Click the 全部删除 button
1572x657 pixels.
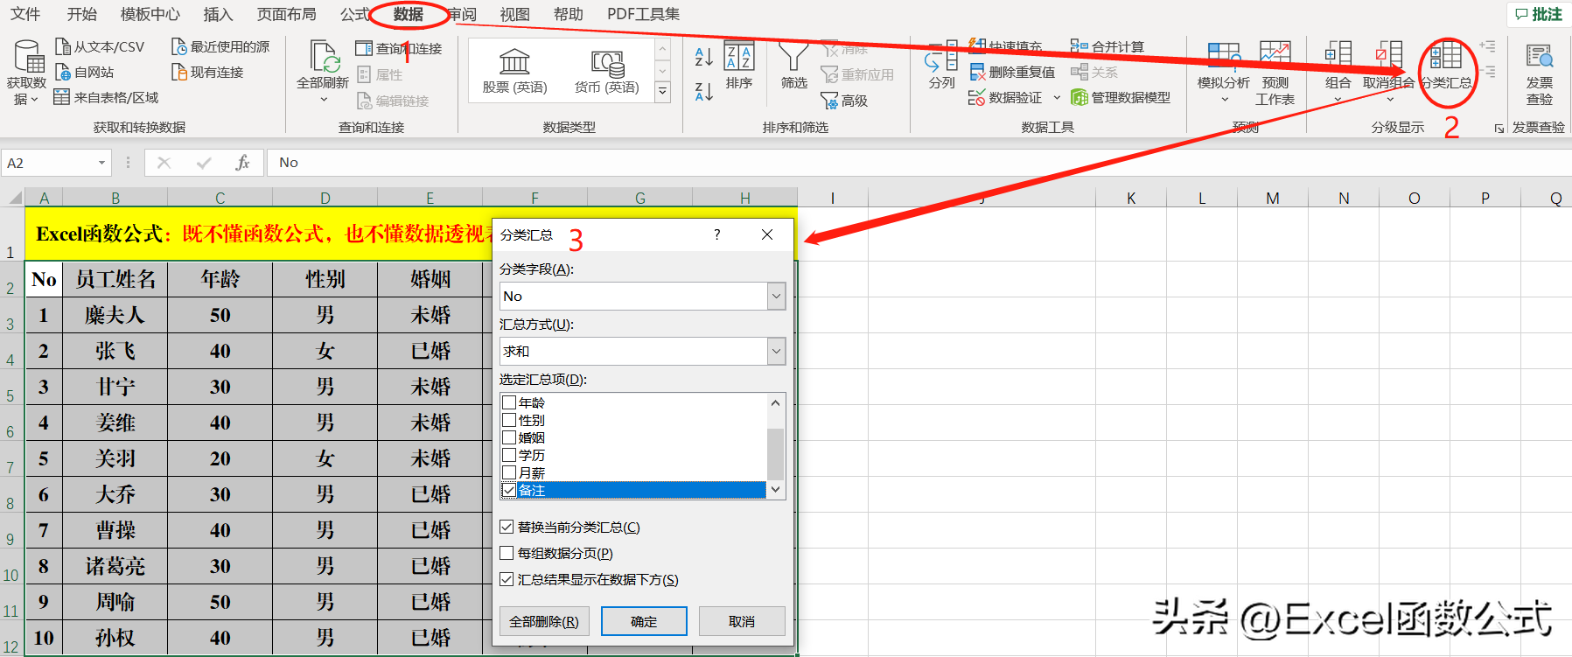click(544, 621)
